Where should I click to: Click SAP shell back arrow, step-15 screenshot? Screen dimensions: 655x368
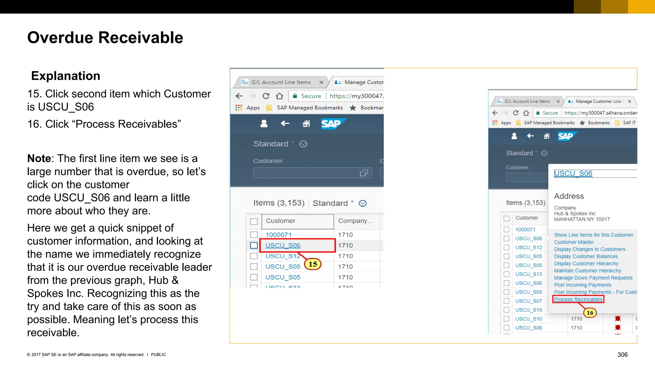(285, 123)
